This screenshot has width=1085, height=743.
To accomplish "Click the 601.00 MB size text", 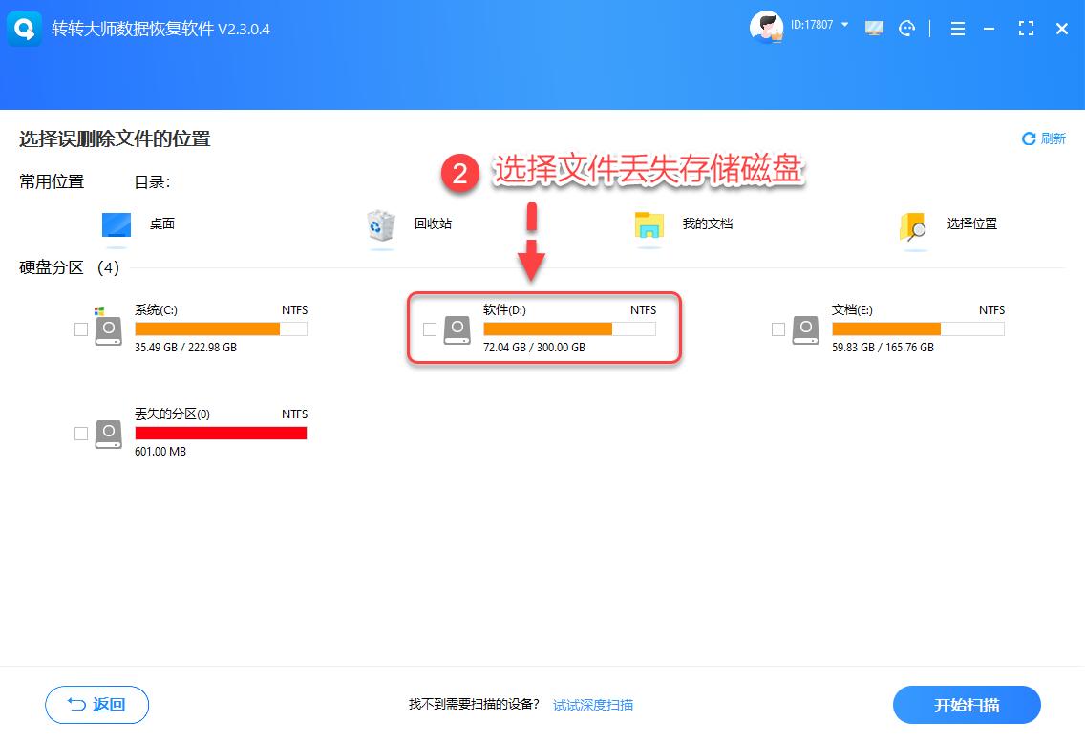I will tap(160, 451).
